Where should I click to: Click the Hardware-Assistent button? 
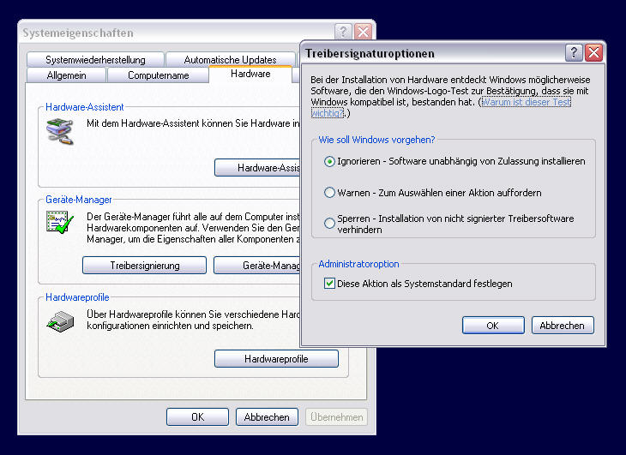(x=257, y=167)
